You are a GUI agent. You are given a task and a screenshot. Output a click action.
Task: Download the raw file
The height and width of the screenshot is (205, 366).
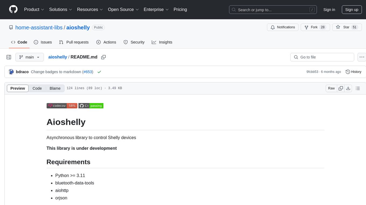tap(348, 88)
